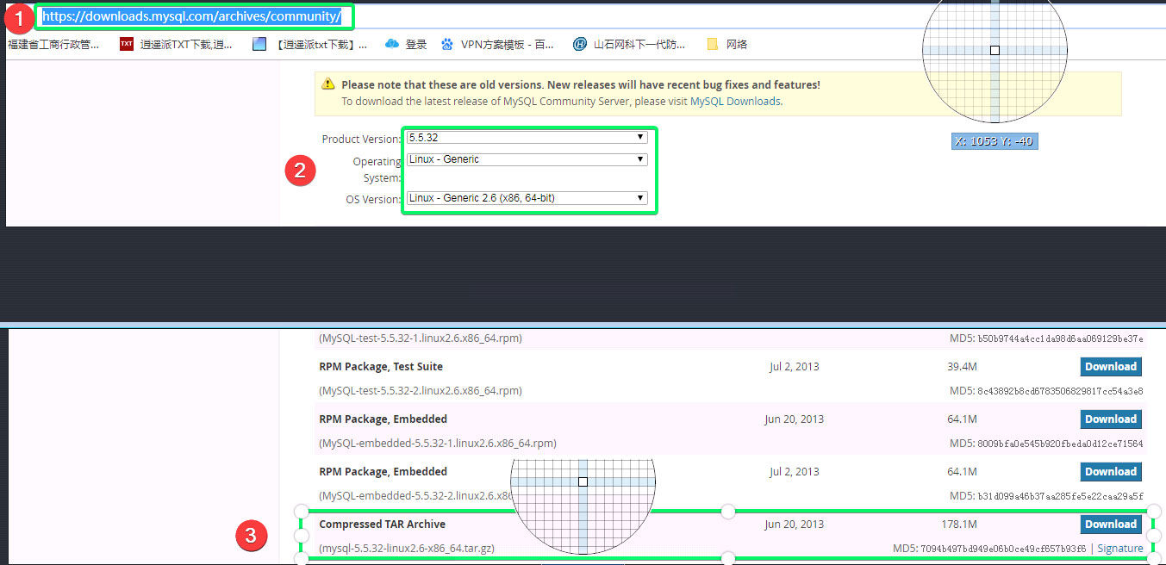1166x565 pixels.
Task: Click the MD5 value starting with 8009bfa0
Action: tap(1060, 444)
